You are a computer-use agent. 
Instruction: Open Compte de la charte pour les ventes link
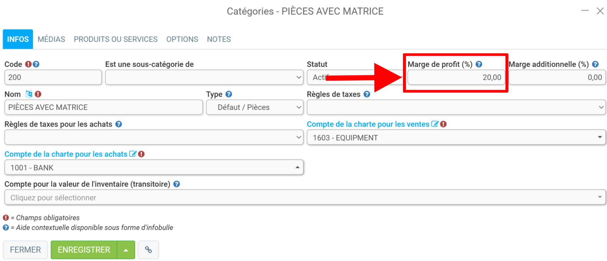(x=368, y=124)
